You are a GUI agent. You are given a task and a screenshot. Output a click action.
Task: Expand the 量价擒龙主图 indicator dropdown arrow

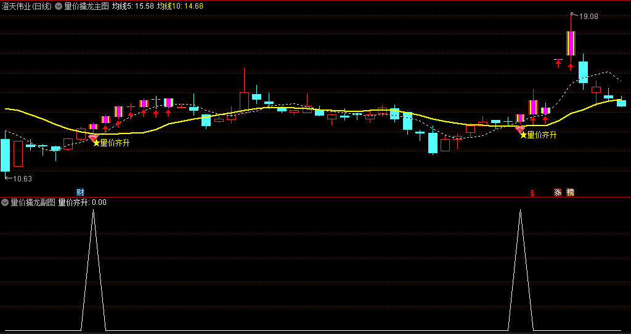(59, 6)
